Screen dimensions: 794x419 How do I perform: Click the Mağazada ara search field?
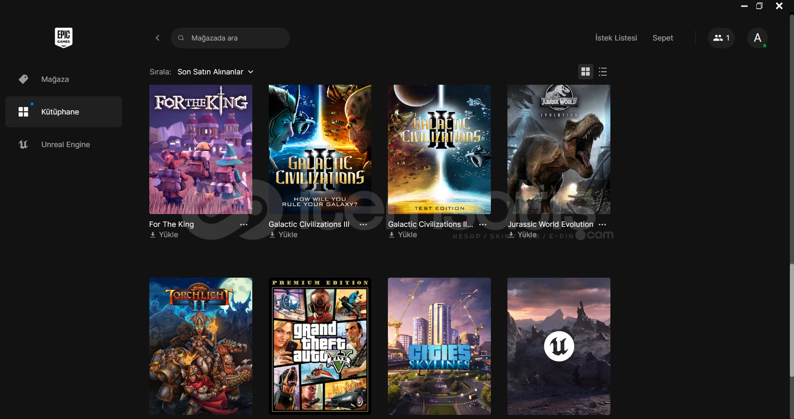click(230, 38)
